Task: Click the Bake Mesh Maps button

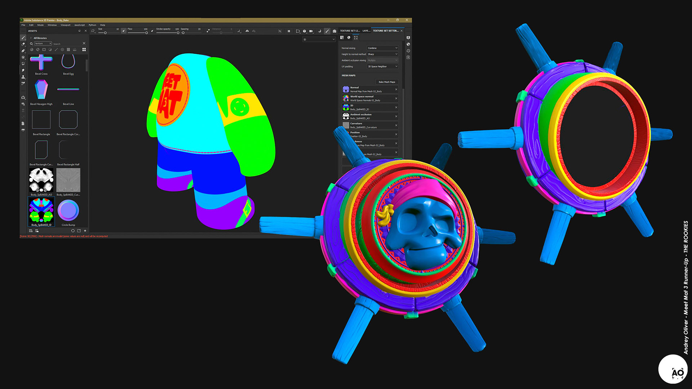Action: pyautogui.click(x=387, y=82)
